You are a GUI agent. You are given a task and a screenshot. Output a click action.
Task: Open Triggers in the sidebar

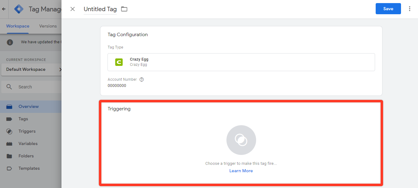click(x=31, y=131)
